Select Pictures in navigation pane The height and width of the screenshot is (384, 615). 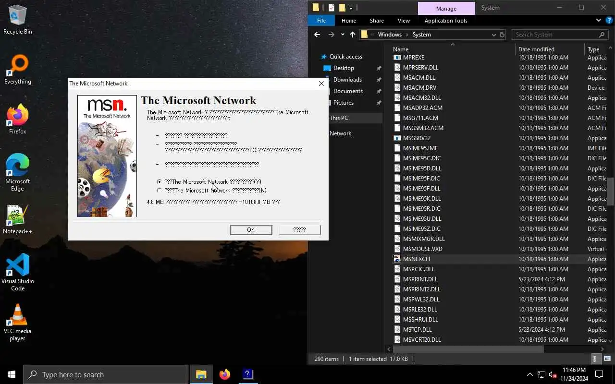point(344,103)
